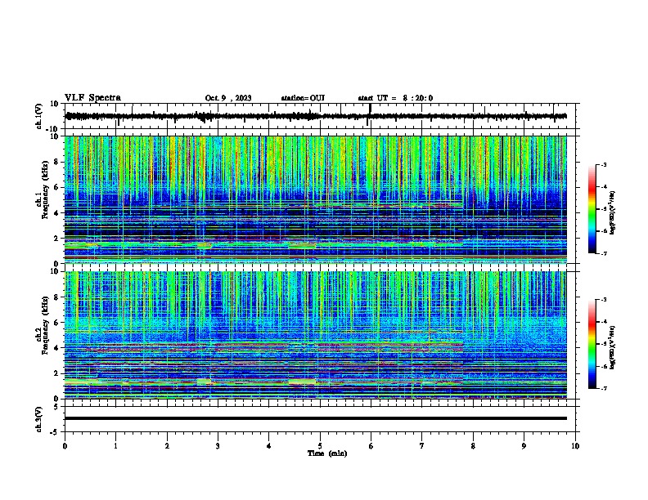The height and width of the screenshot is (500, 648).
Task: Click the time axis tick label "8"
Action: [473, 446]
